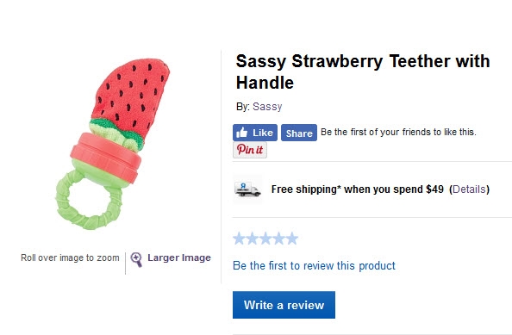
Task: Open the Larger Image link
Action: click(x=179, y=257)
